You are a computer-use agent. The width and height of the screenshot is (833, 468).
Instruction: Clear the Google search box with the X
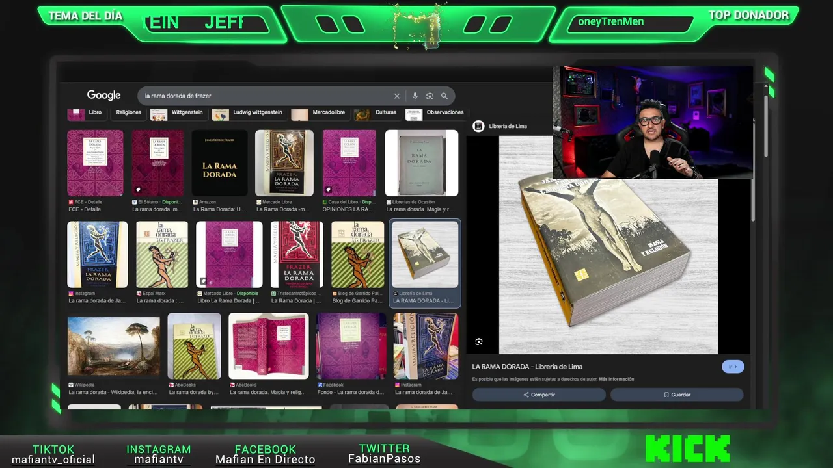tap(396, 96)
